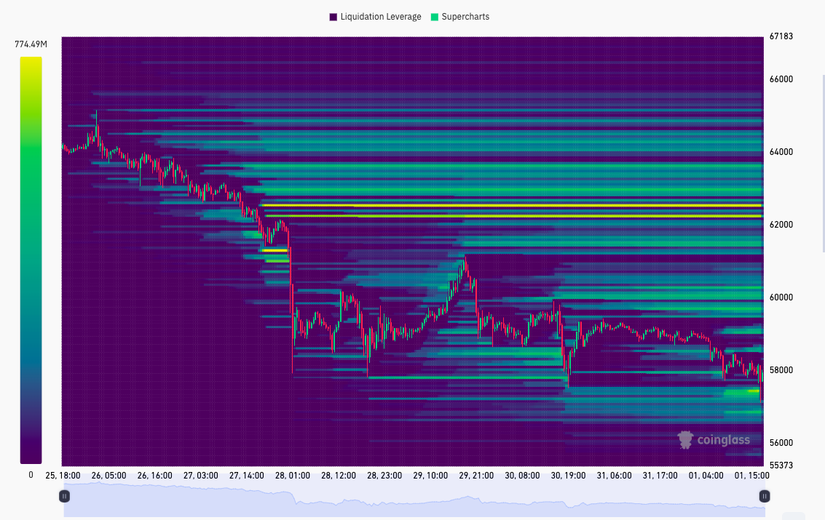825x520 pixels.
Task: Click the 25, 18:00 time axis label
Action: [63, 476]
